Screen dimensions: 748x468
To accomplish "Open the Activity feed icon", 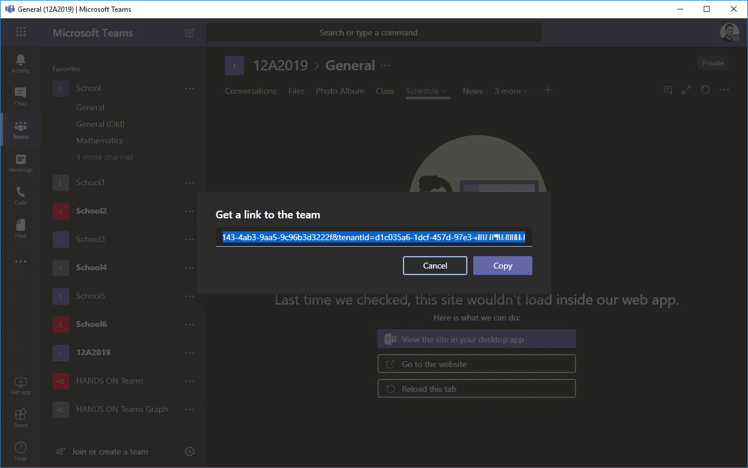I will point(21,63).
